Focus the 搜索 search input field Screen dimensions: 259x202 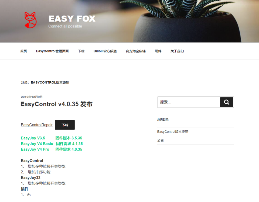click(189, 102)
